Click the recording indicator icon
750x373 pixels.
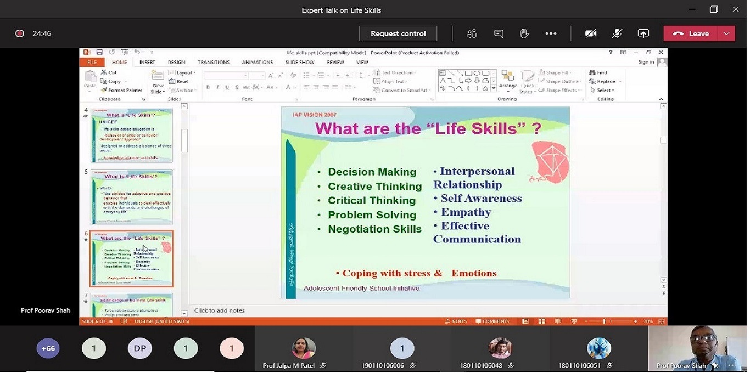pos(20,33)
